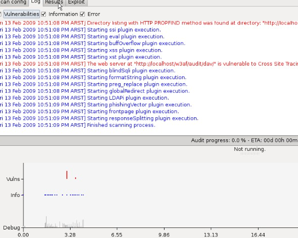Click the 16.44 time axis tick label
Image resolution: width=298 pixels, height=238 pixels.
[258, 235]
